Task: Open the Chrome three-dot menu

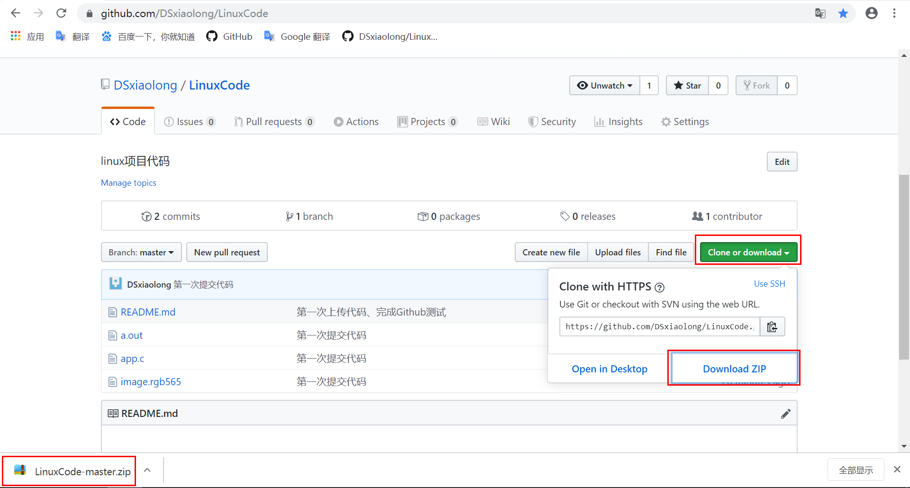Action: [x=894, y=13]
